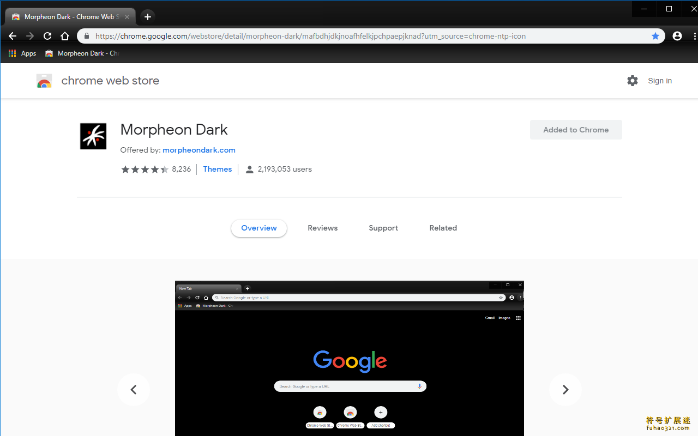Show next screenshot with right arrow
Viewport: 698px width, 436px height.
coord(565,390)
